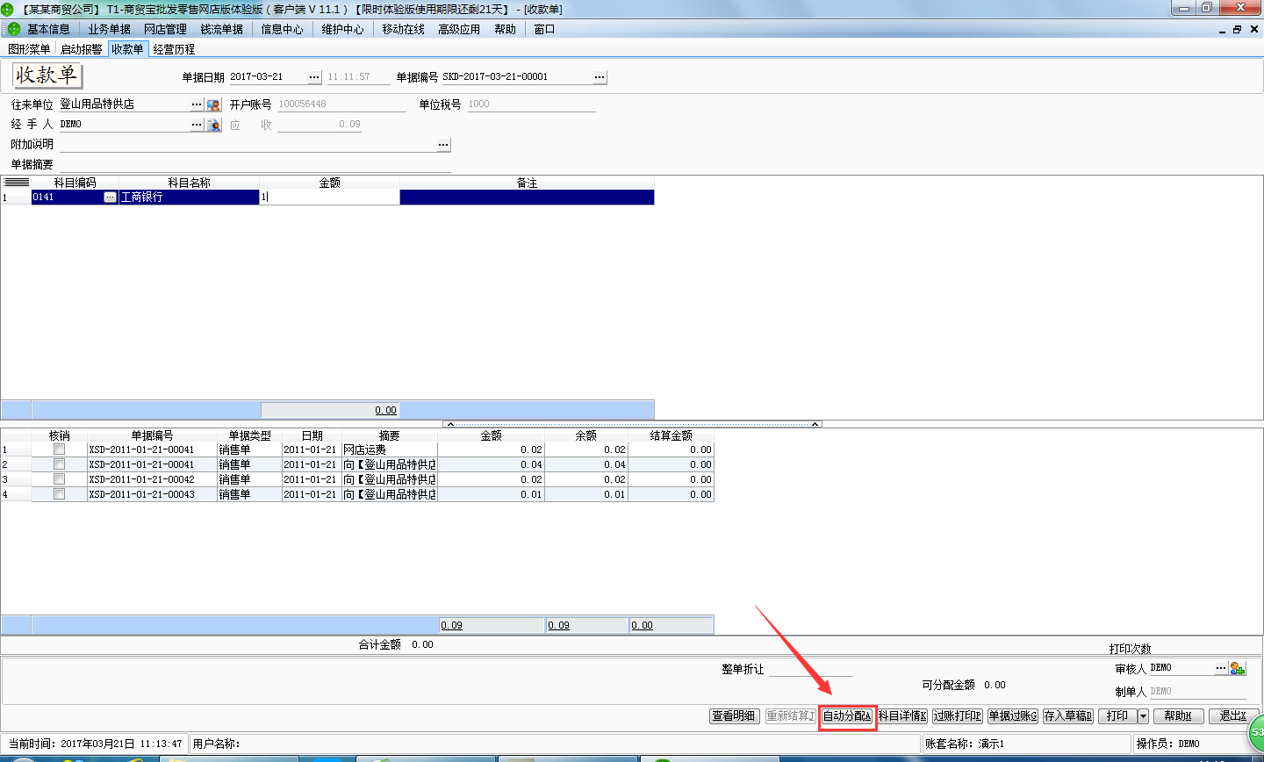Viewport: 1264px width, 762px height.
Task: Click the 往来单位 contact lookup icon
Action: point(213,104)
